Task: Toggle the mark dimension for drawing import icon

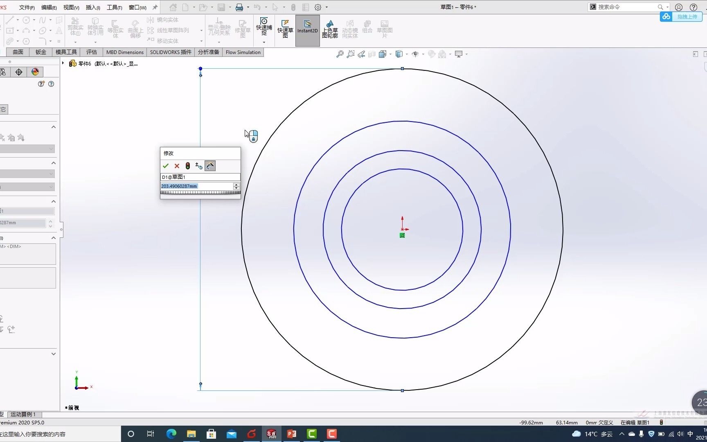Action: (210, 166)
